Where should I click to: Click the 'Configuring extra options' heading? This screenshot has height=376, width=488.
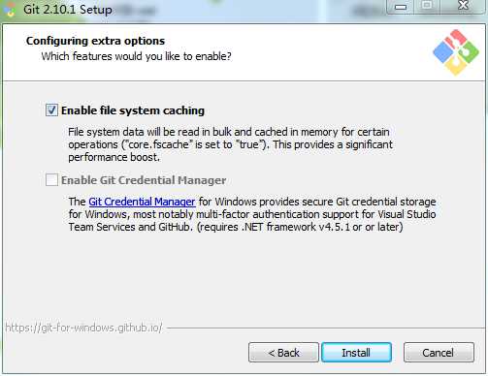95,41
